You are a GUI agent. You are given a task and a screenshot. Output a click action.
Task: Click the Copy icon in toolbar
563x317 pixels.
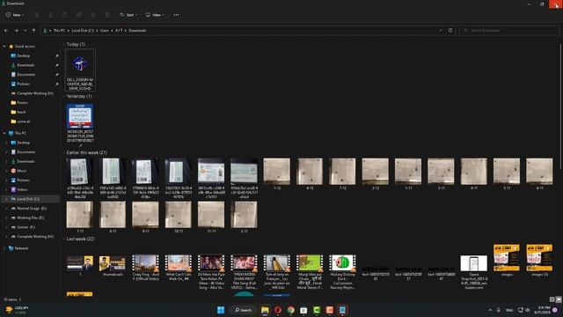[51, 15]
